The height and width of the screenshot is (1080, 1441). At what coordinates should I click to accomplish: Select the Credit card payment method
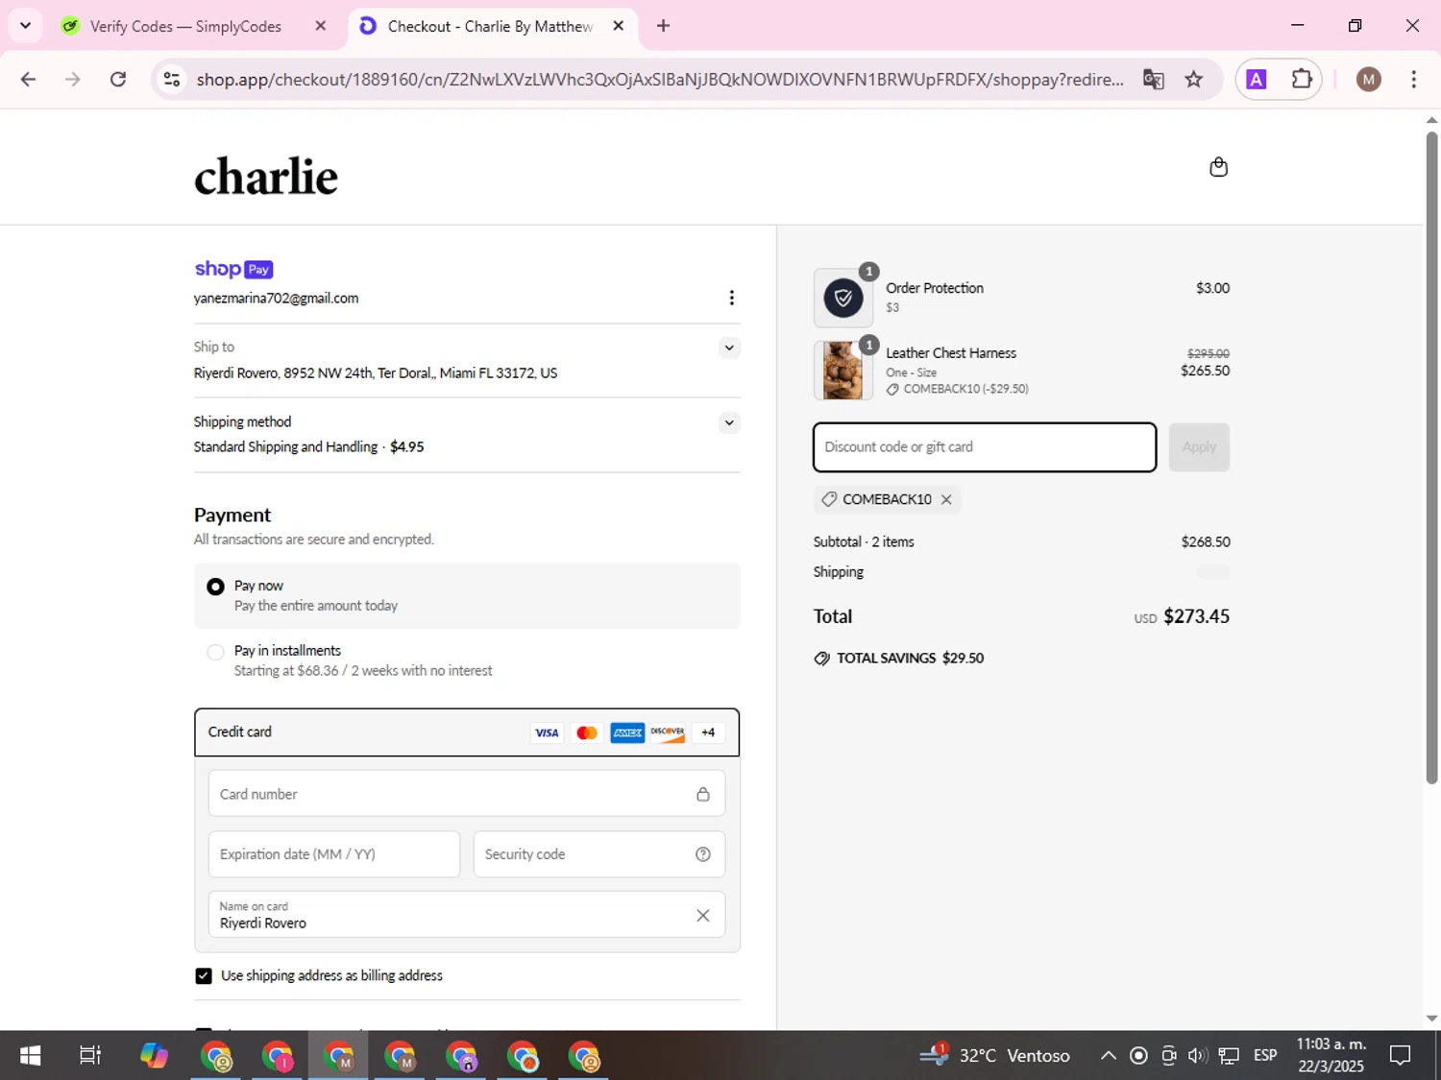tap(467, 732)
